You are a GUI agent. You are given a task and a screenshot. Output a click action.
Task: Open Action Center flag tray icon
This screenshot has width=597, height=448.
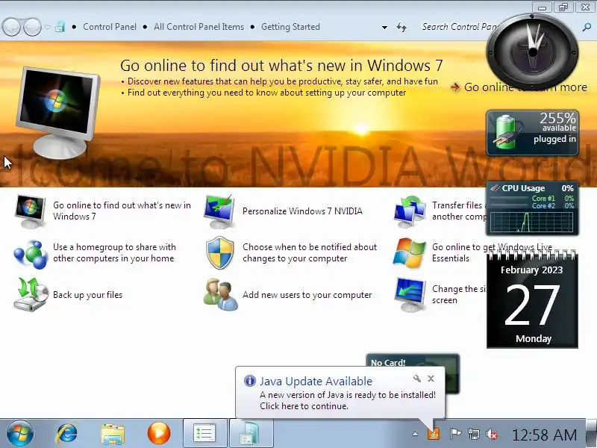pyautogui.click(x=455, y=434)
